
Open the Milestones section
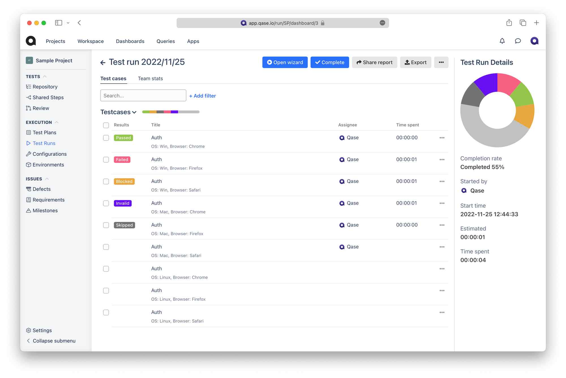[x=45, y=210]
